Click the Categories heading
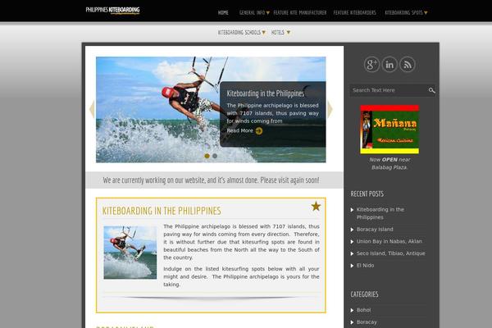This screenshot has height=328, width=492. tap(364, 294)
